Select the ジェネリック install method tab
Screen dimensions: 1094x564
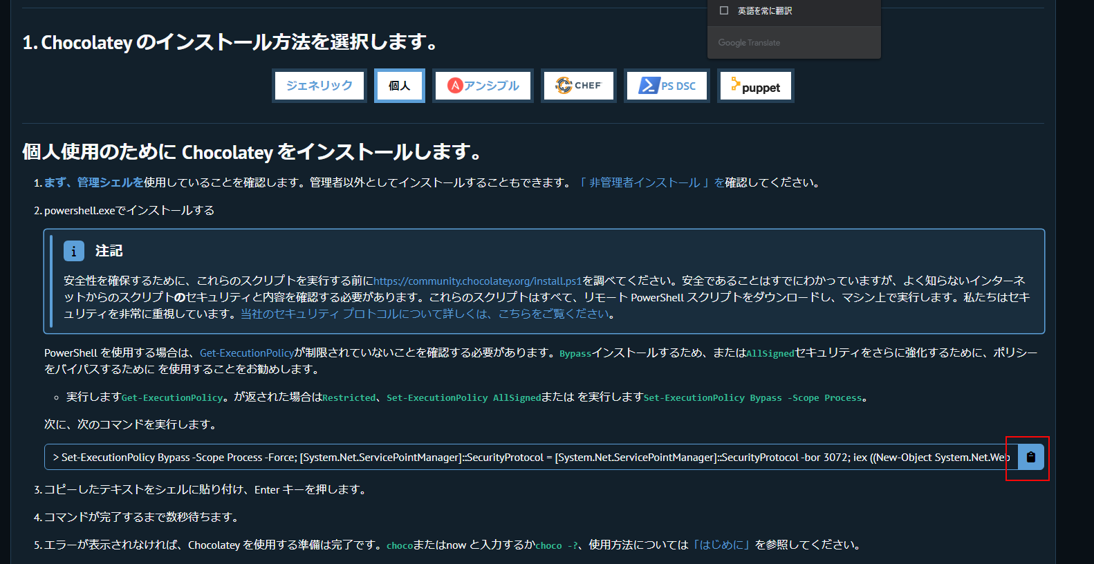tap(319, 86)
